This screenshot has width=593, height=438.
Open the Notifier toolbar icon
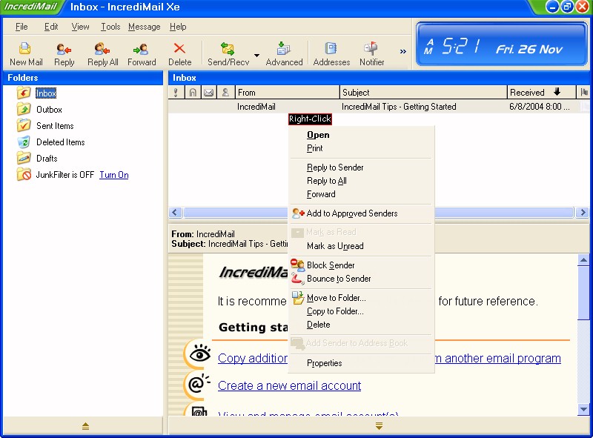(371, 53)
